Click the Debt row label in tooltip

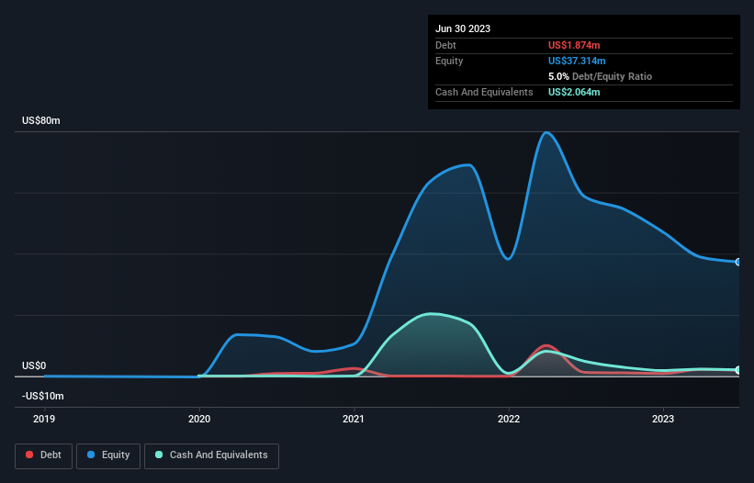pos(445,45)
